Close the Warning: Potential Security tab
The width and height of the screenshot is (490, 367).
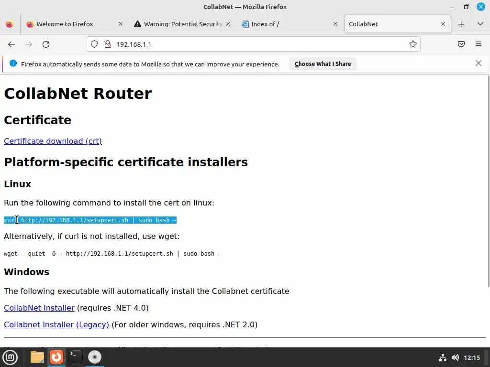[228, 24]
